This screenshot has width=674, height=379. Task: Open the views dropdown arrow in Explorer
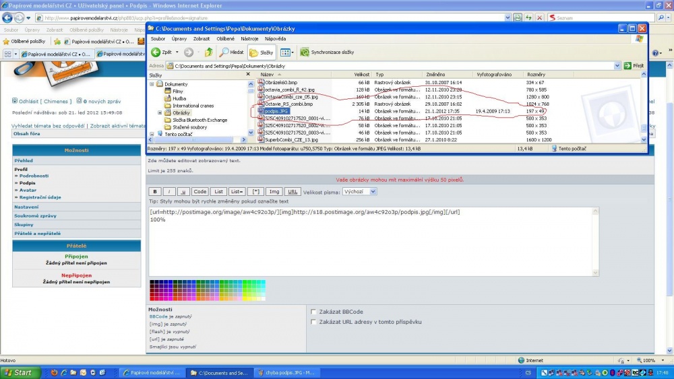[x=293, y=53]
